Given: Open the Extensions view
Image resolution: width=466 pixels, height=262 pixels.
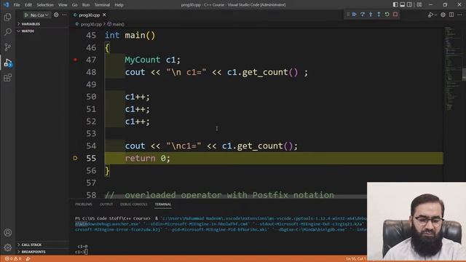Looking at the screenshot, I should [x=8, y=78].
